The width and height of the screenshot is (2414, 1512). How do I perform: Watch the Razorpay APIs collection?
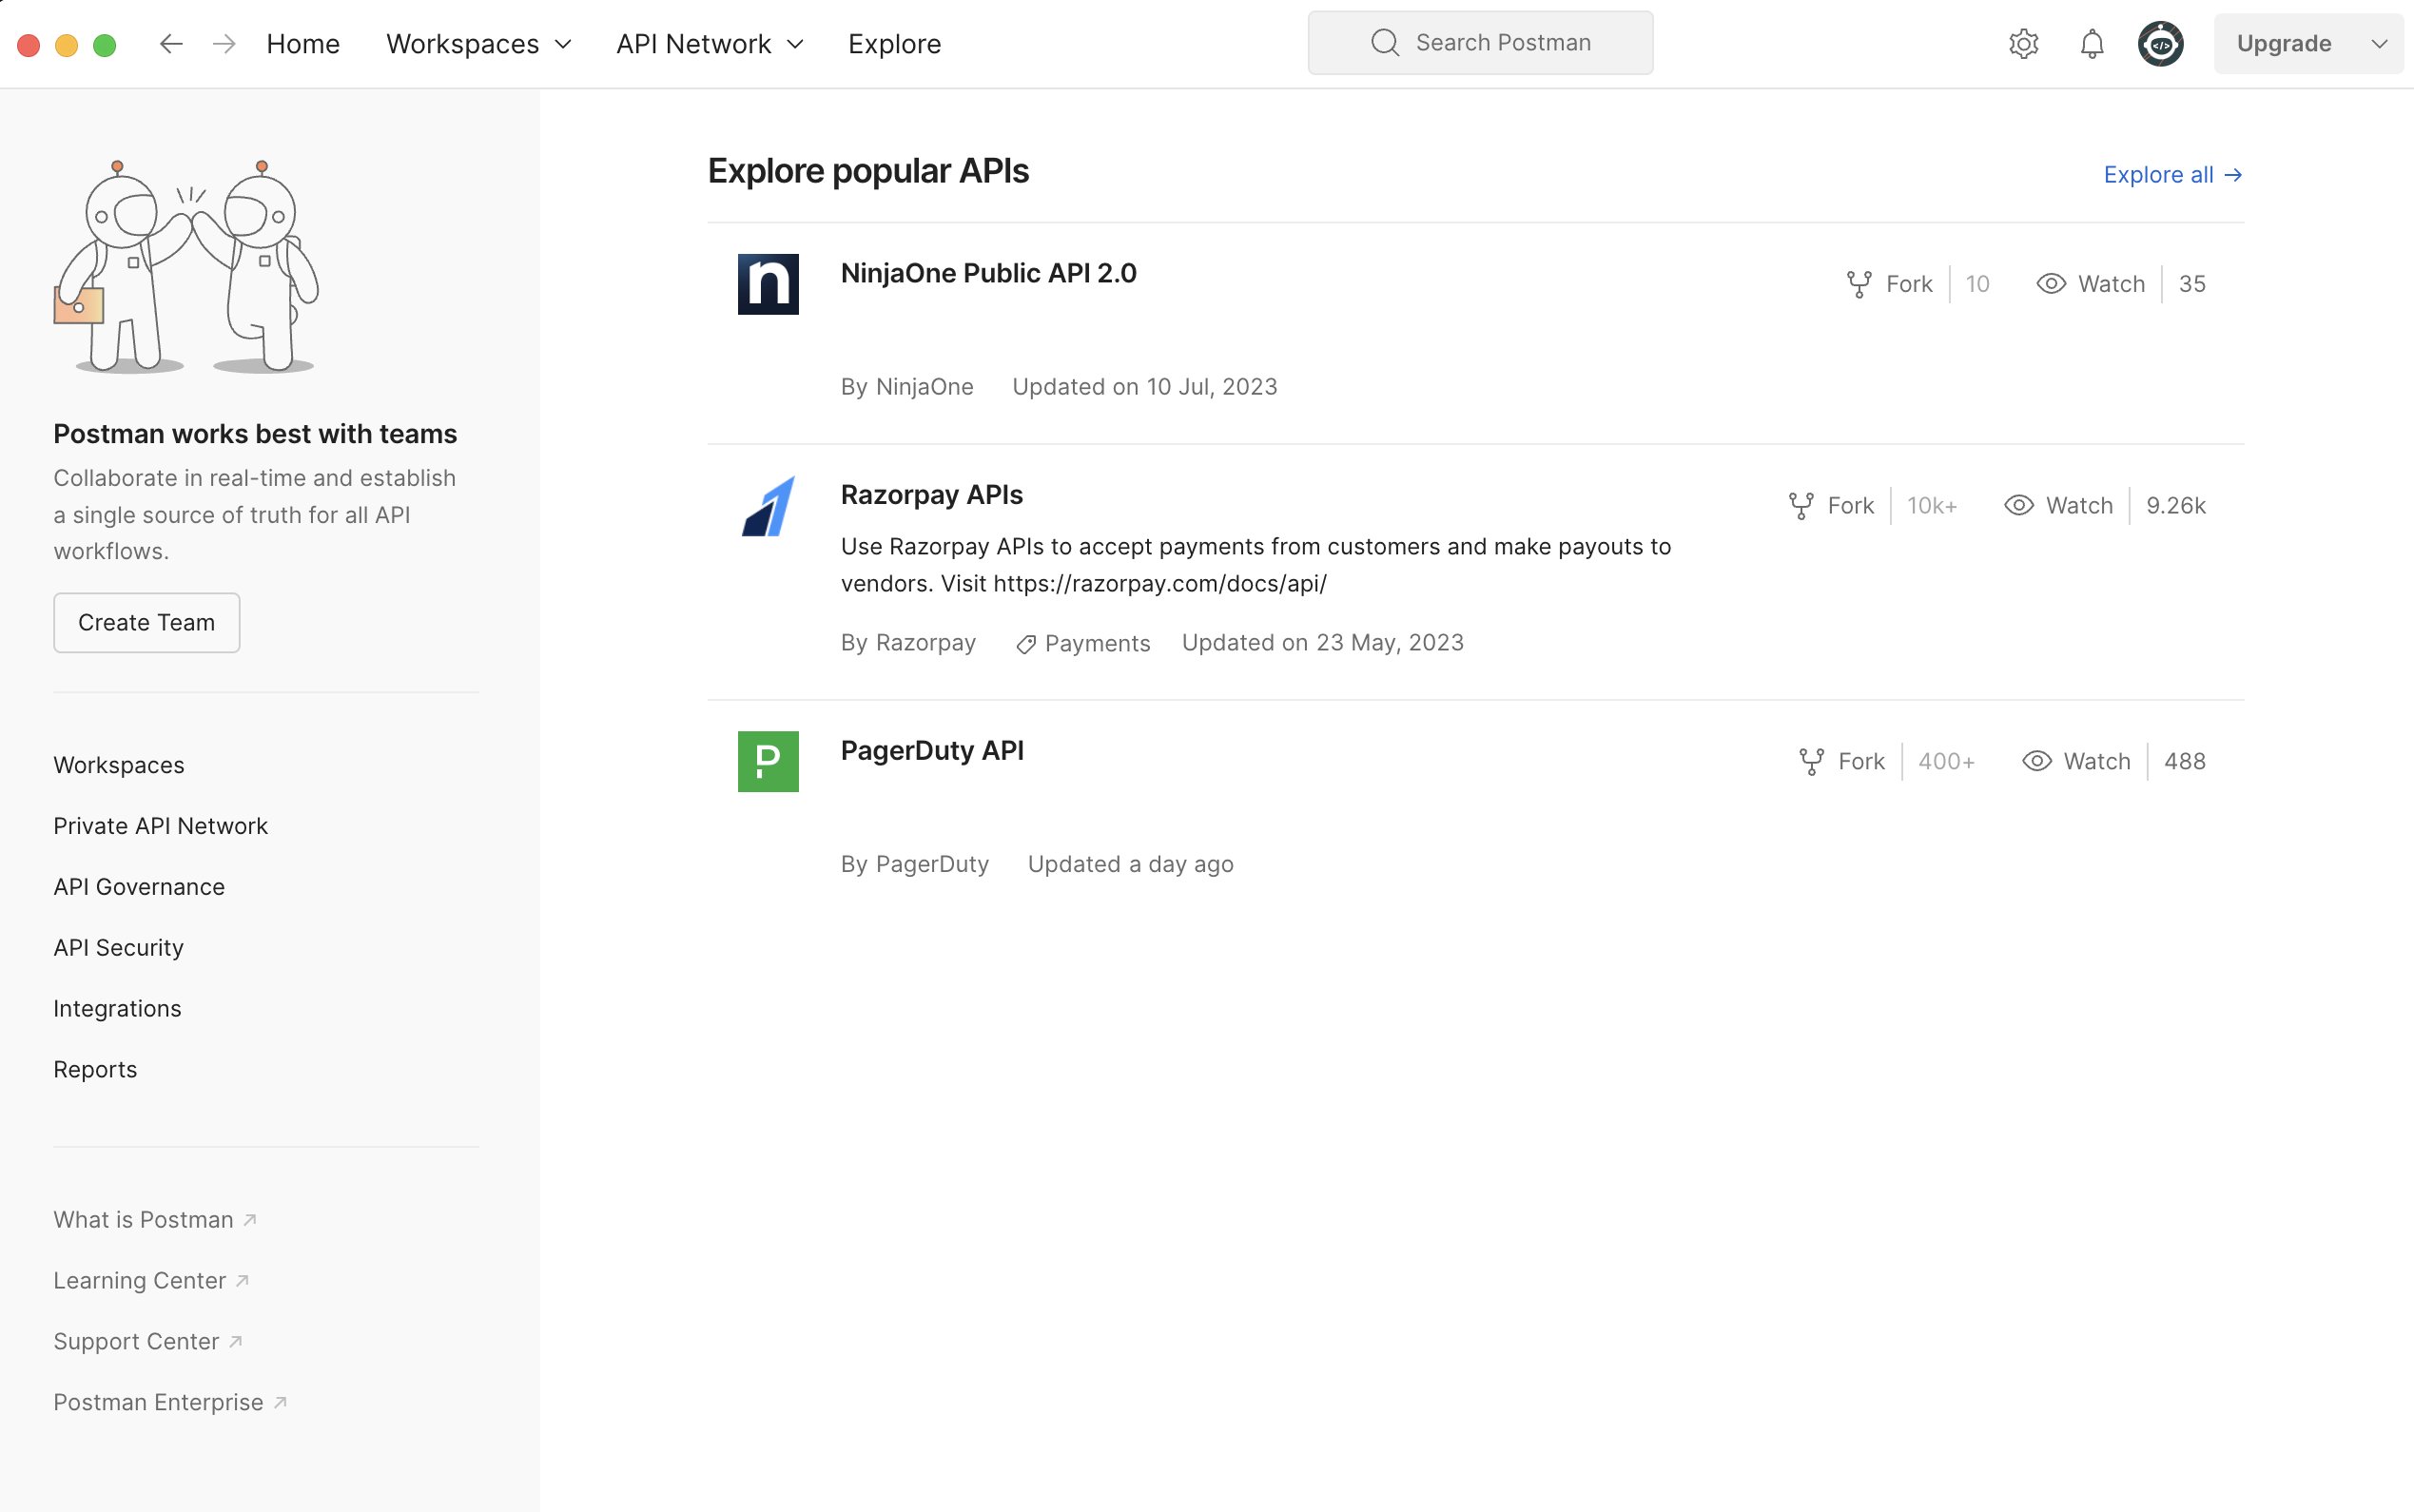(2059, 506)
